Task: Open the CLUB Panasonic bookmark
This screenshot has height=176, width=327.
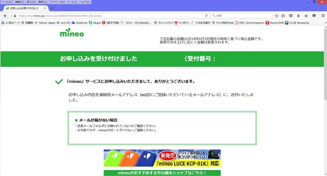Action: tap(297, 23)
